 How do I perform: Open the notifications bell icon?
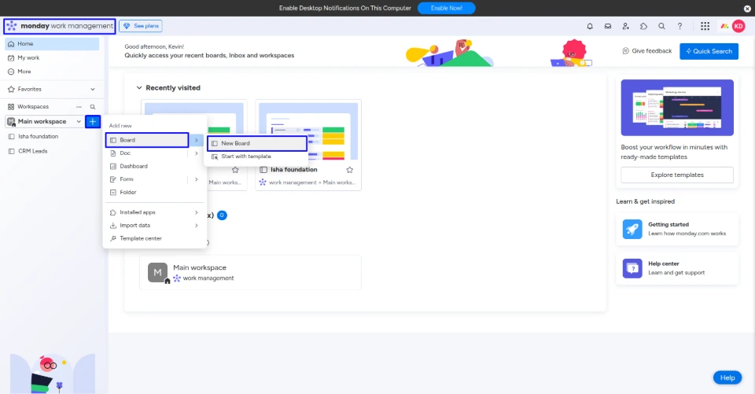(590, 26)
